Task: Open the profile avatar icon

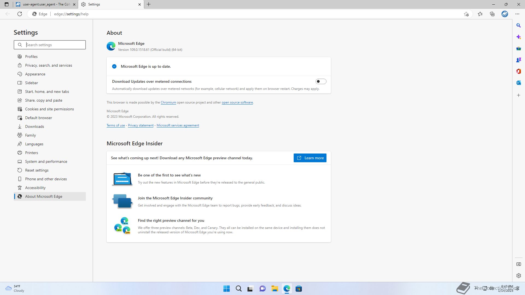Action: tap(505, 14)
